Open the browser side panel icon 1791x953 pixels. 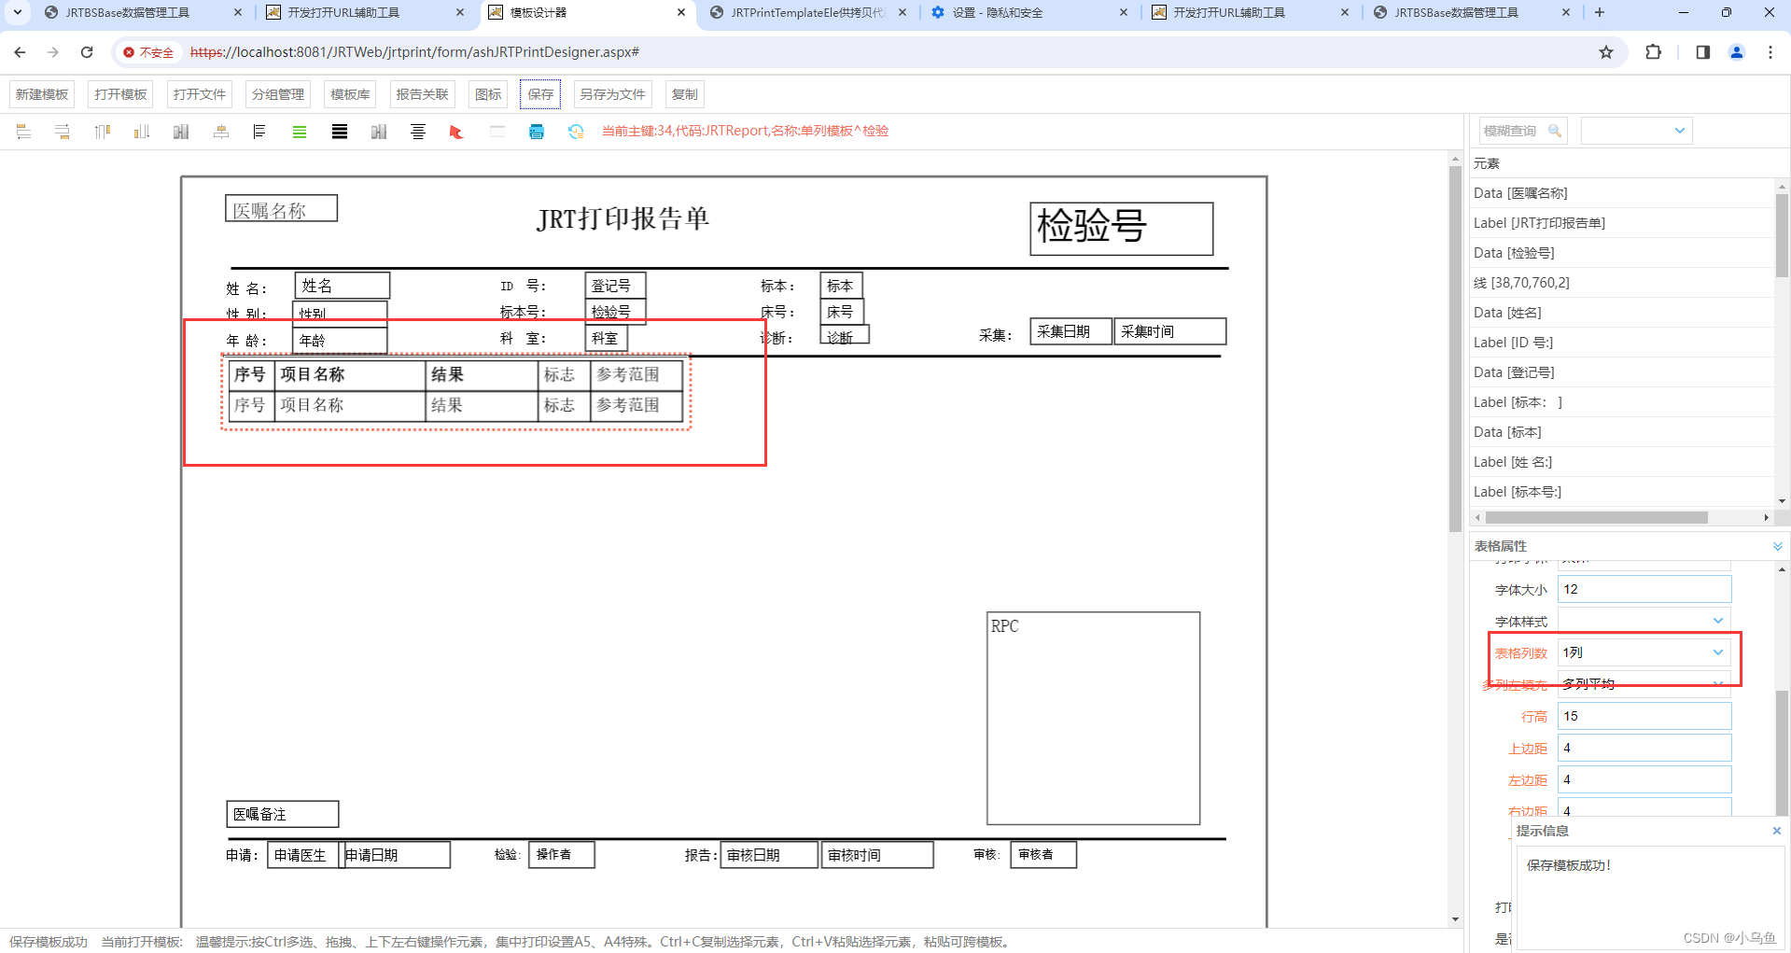[1703, 52]
